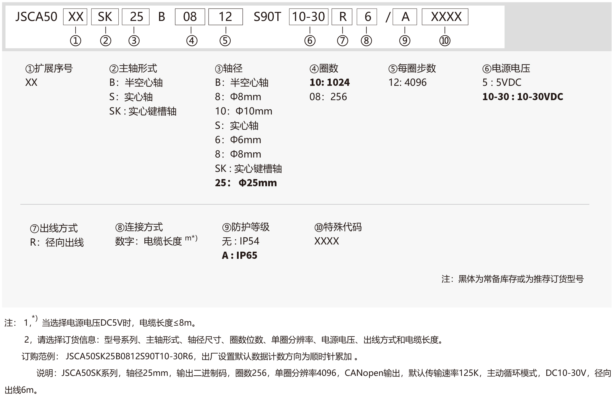Viewport: 612px width, 398px height.
Task: Click circled number 2 under SK box
Action: pyautogui.click(x=105, y=41)
